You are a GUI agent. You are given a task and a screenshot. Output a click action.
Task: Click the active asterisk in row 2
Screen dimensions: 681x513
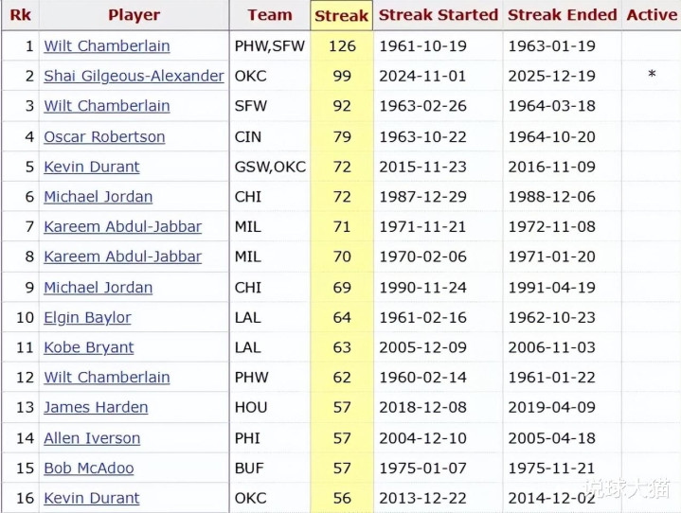click(652, 76)
